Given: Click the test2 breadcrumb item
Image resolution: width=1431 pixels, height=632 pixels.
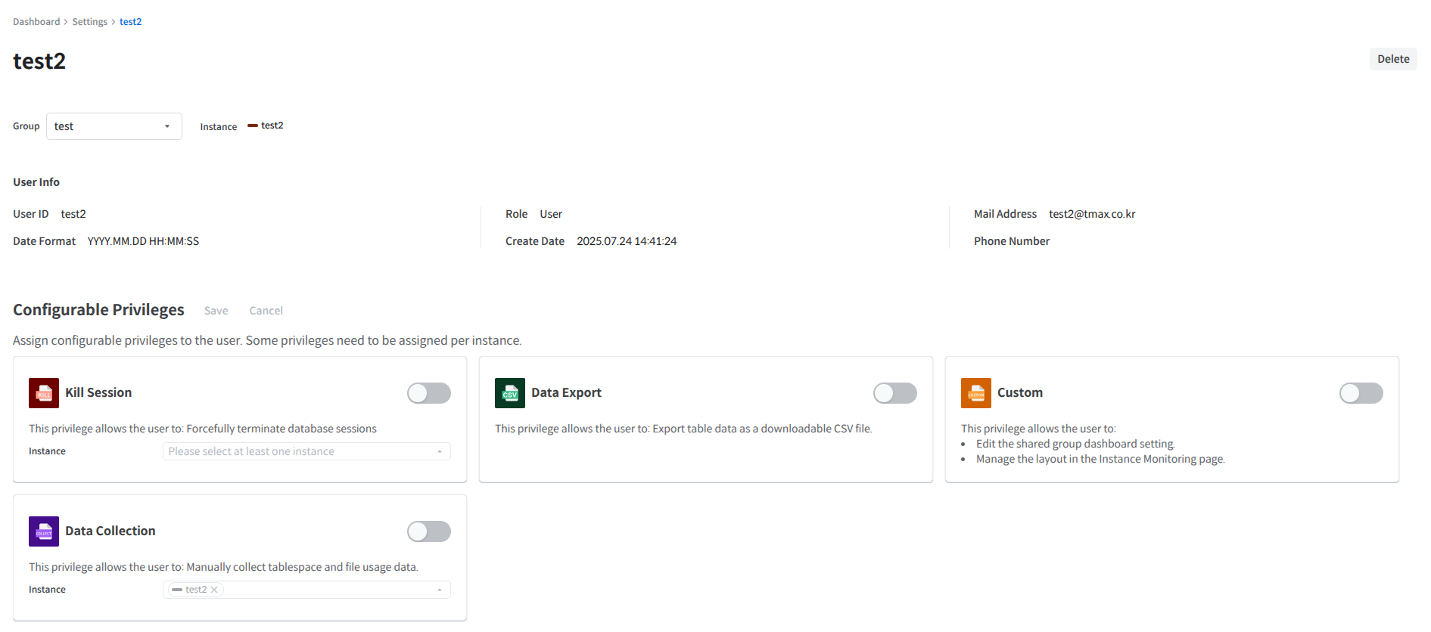Looking at the screenshot, I should [130, 22].
